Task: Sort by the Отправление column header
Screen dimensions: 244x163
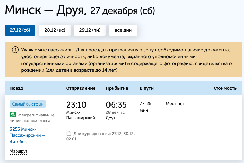Action: (80, 88)
